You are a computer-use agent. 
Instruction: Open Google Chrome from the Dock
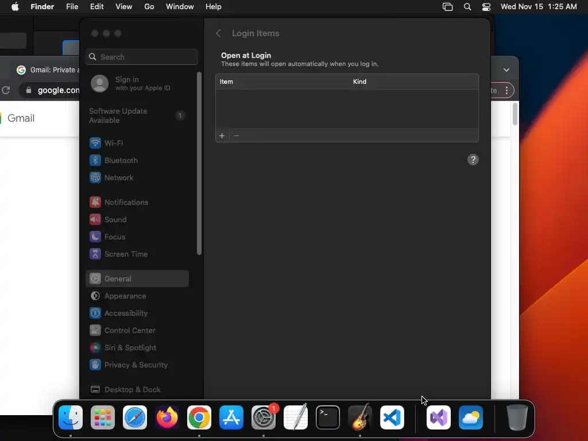click(x=199, y=417)
